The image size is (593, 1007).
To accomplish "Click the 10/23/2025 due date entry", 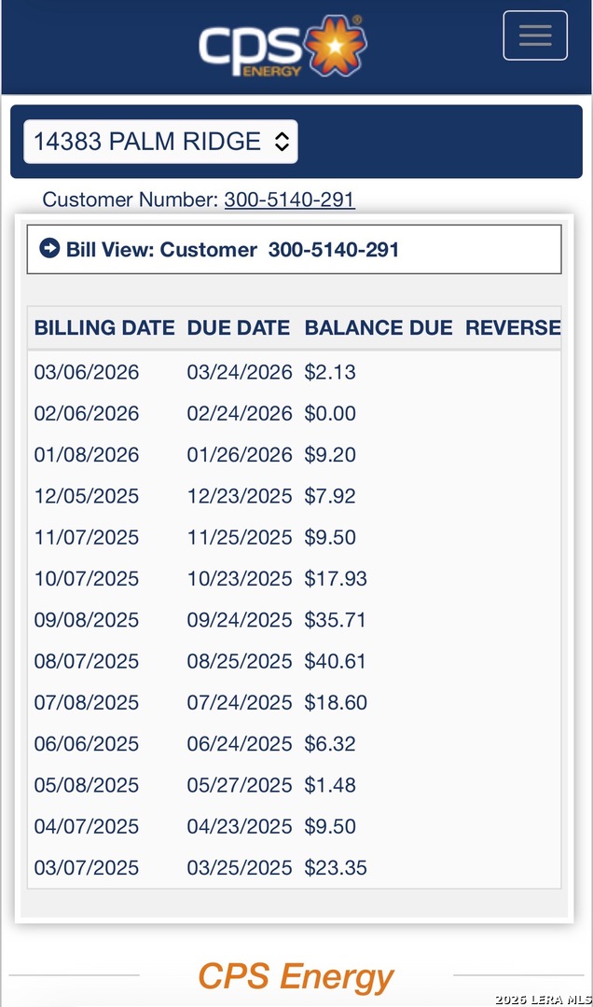I will tap(240, 579).
